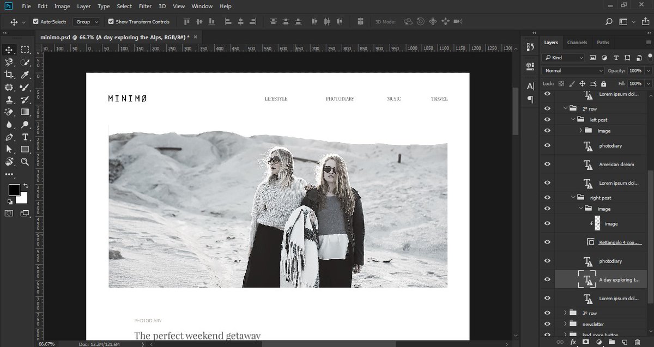The height and width of the screenshot is (347, 654).
Task: Hide the American dream layer
Action: (x=547, y=164)
